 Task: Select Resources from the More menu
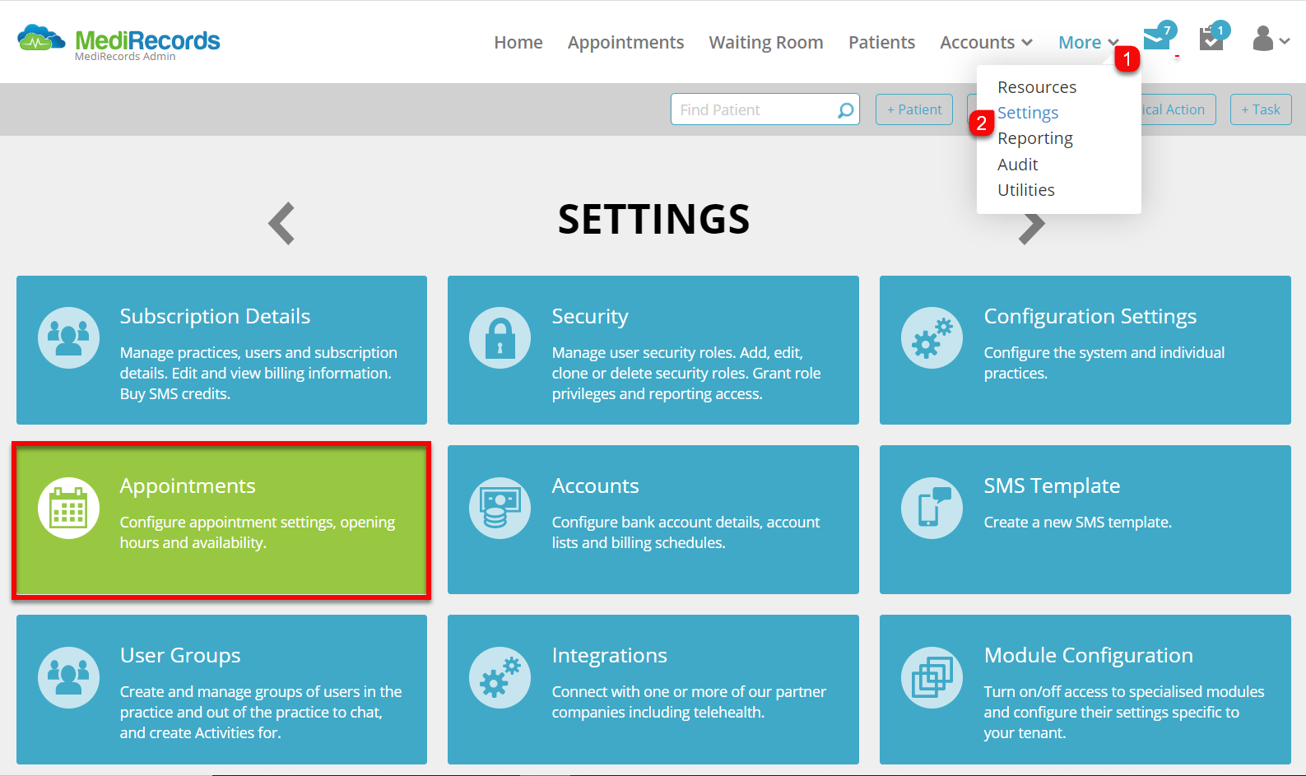pyautogui.click(x=1037, y=87)
